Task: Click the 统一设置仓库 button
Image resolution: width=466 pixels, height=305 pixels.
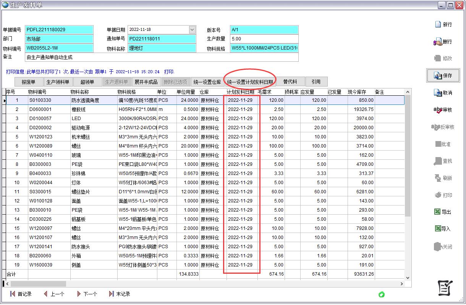Action: pos(207,82)
